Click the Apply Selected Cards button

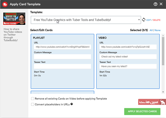[142, 111]
